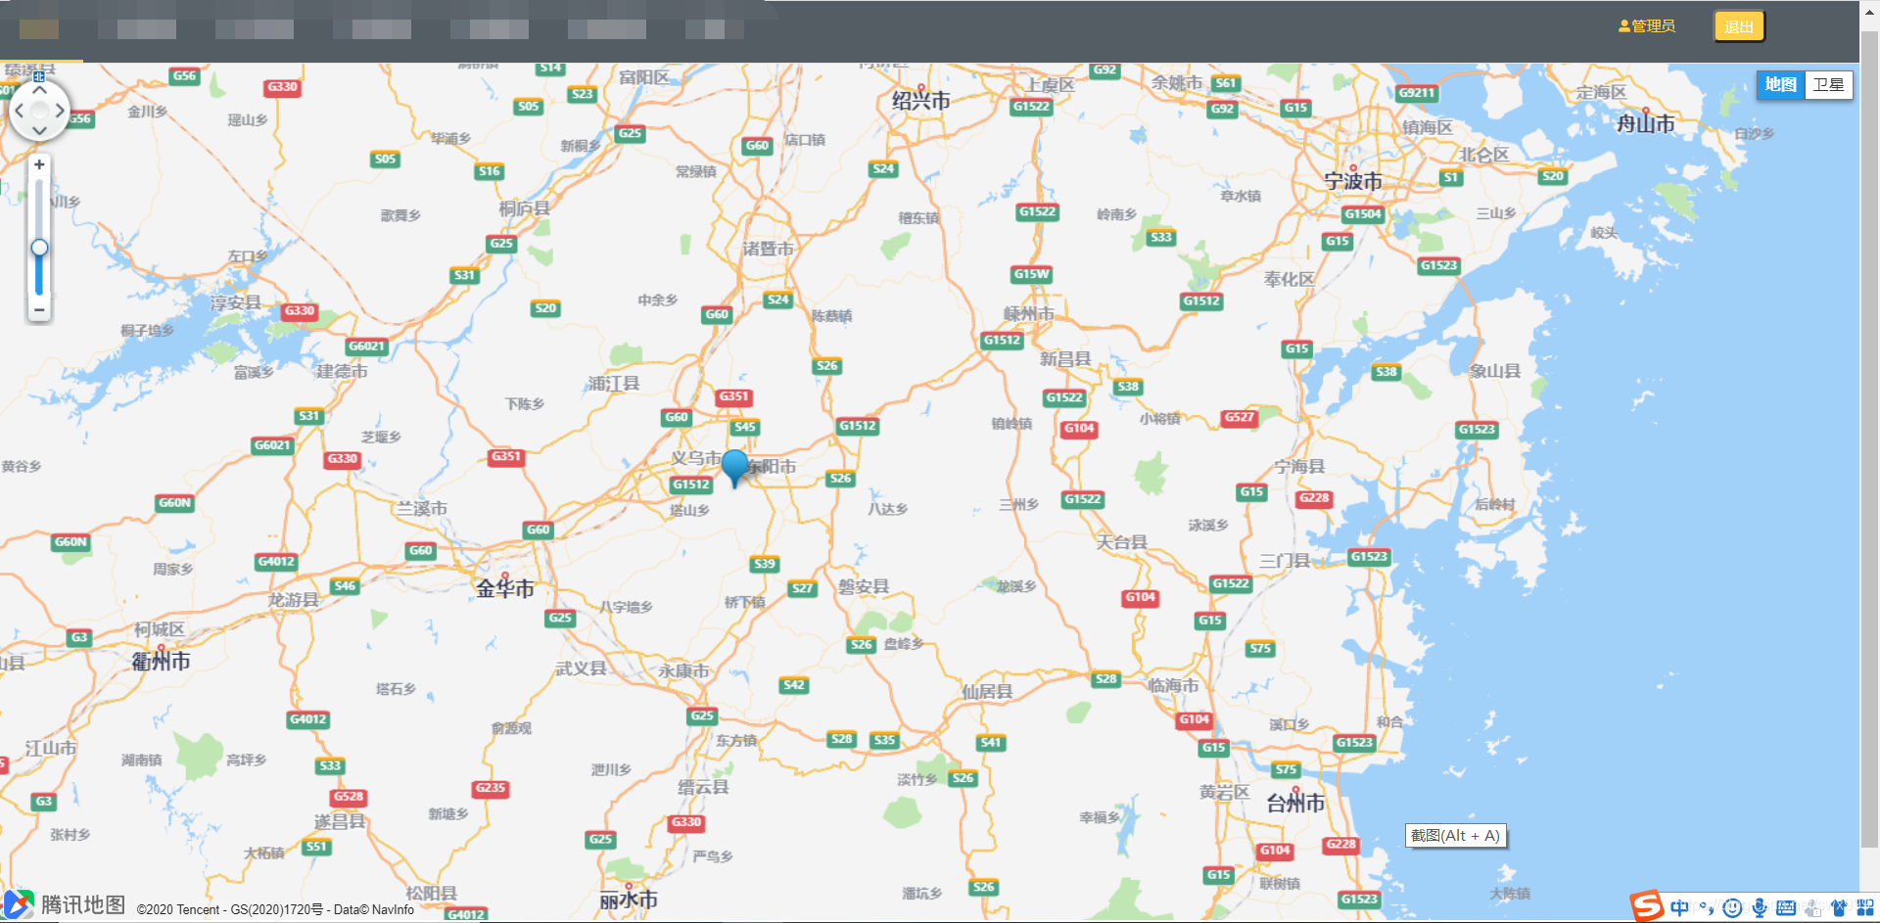
Task: Click the 宁海县 label on map
Action: [x=1299, y=467]
